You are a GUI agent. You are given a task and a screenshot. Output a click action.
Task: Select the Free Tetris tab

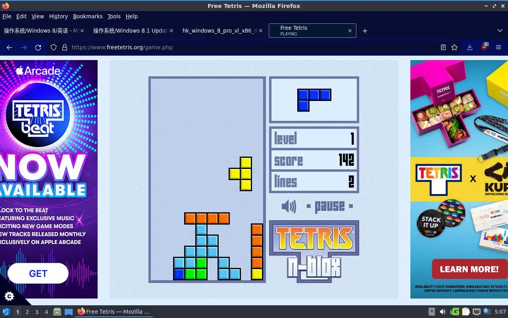[x=312, y=31]
